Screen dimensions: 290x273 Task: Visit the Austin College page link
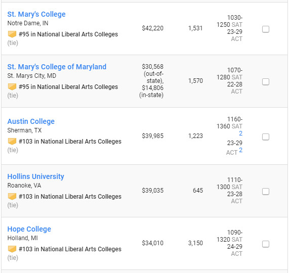[31, 121]
